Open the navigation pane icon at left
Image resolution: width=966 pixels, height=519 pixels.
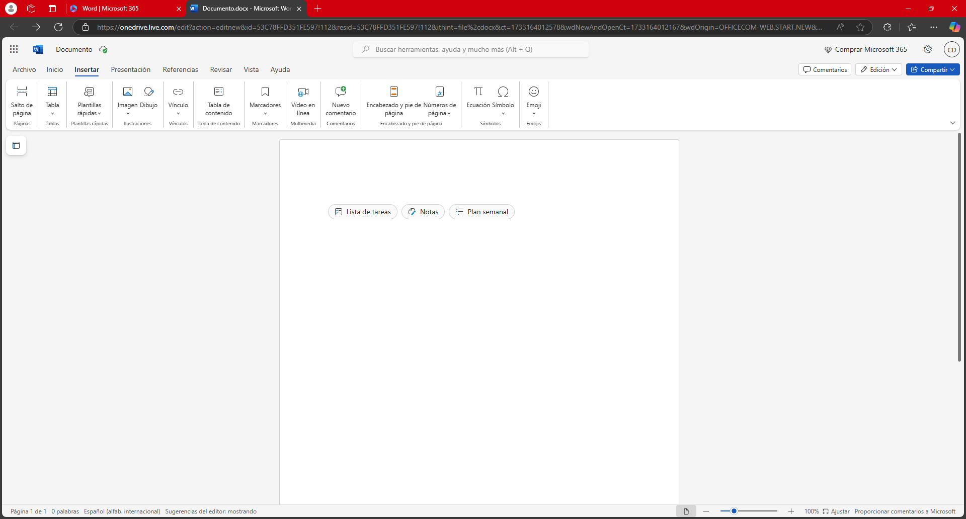coord(16,145)
